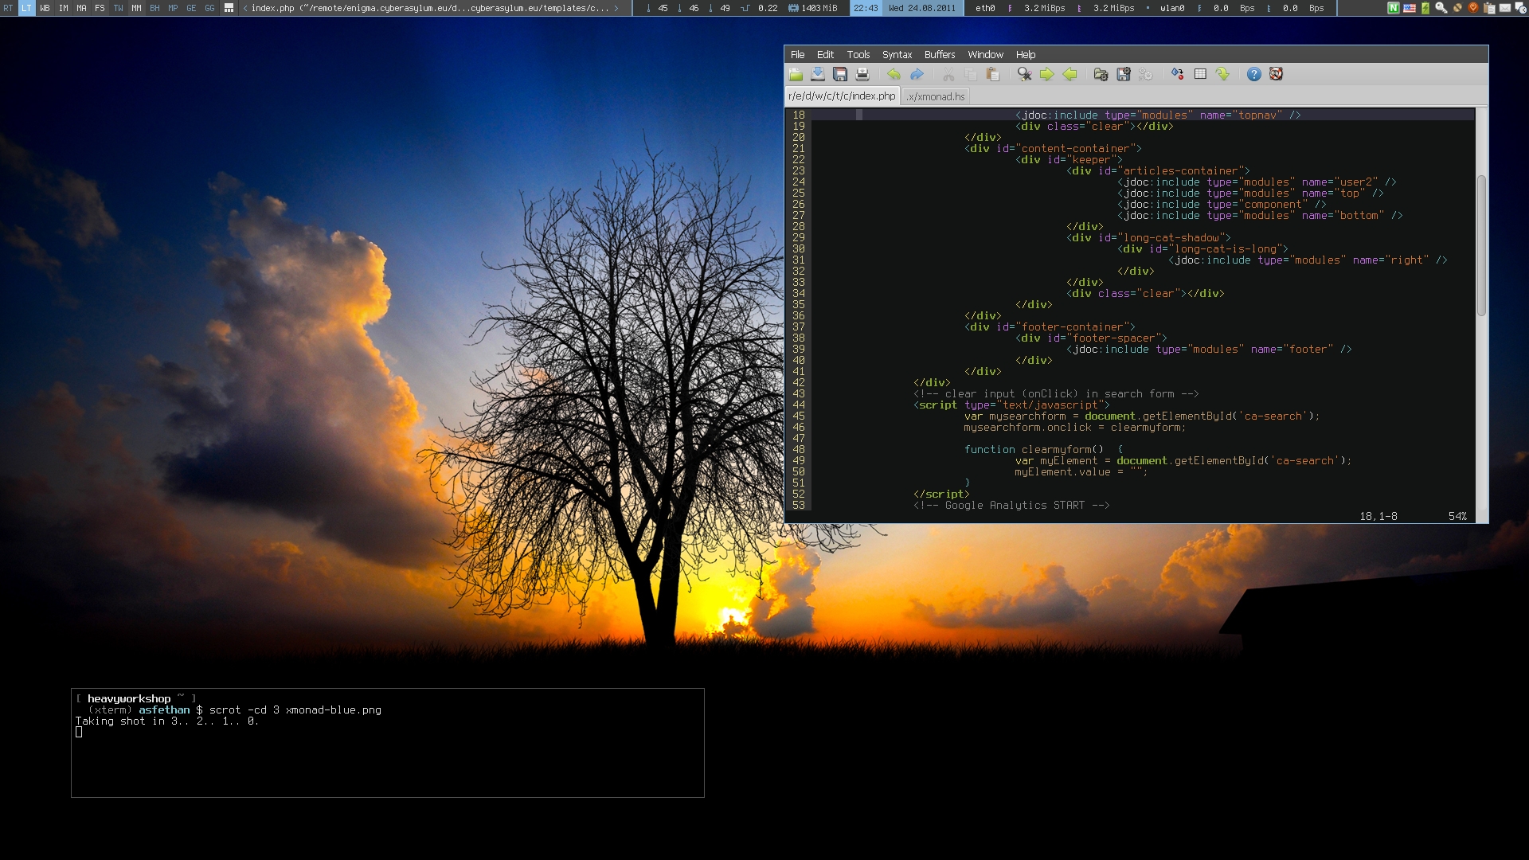Click the Find Help lifebuoy icon
Image resolution: width=1529 pixels, height=860 pixels.
coord(1277,74)
